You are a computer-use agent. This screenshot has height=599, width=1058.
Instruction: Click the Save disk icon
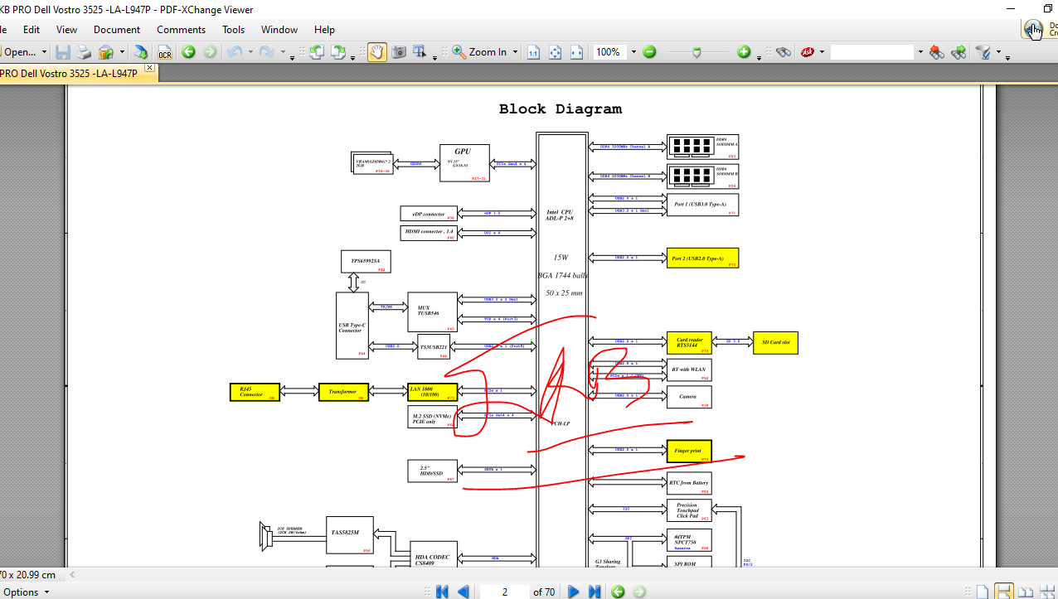click(x=63, y=52)
